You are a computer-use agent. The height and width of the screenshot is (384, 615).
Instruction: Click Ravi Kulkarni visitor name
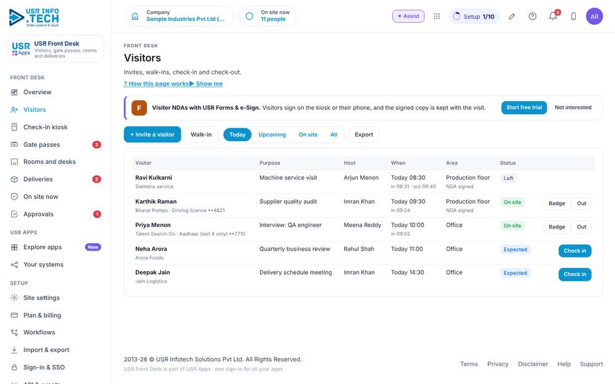(154, 178)
